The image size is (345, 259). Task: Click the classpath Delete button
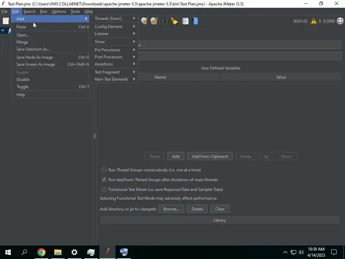pos(197,209)
